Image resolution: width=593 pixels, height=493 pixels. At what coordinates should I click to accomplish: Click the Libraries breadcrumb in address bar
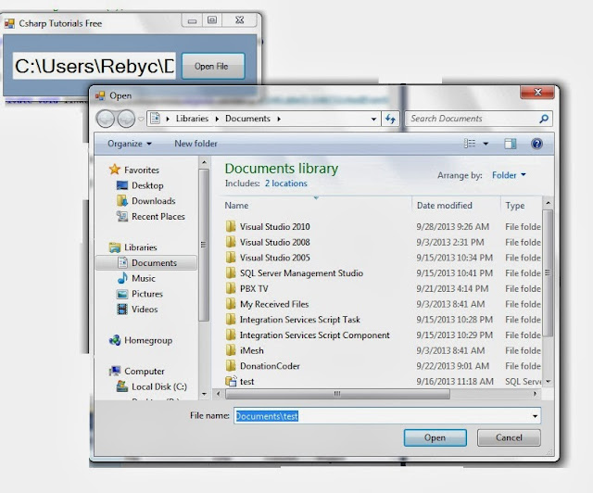pos(192,119)
